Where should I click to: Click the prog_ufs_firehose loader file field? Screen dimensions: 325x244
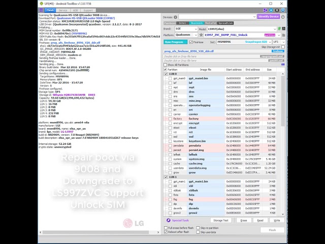pyautogui.click(x=224, y=51)
